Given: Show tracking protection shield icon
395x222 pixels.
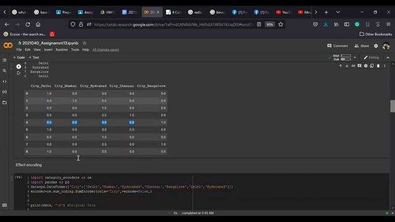Looking at the screenshot, I should pyautogui.click(x=73, y=25).
